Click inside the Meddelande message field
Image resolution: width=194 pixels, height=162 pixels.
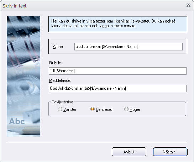pos(117,89)
